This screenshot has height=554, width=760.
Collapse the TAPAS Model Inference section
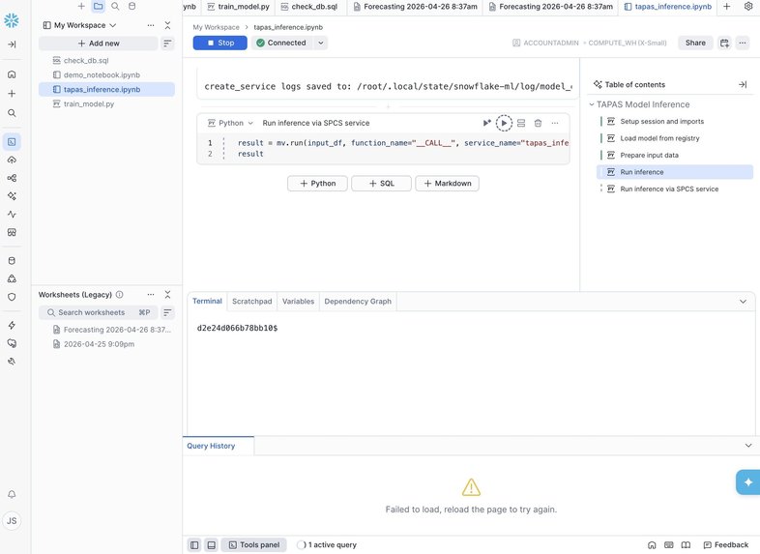592,104
